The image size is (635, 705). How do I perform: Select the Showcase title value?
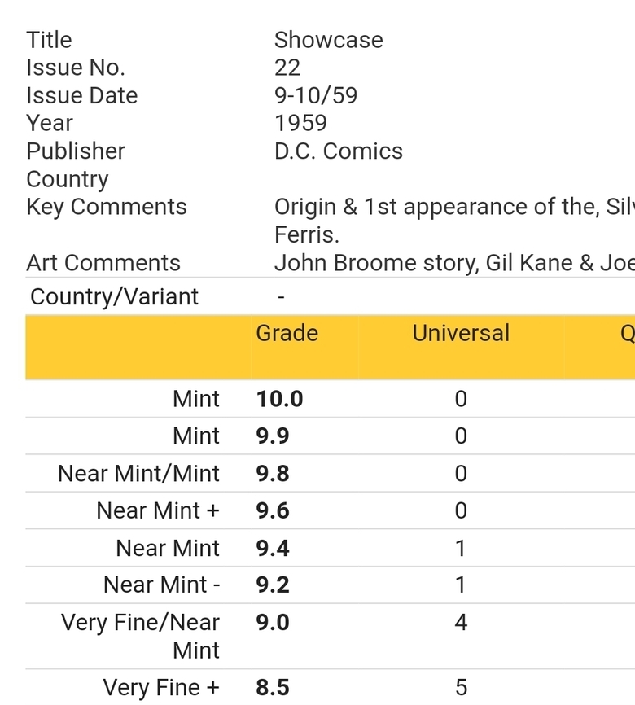[329, 40]
